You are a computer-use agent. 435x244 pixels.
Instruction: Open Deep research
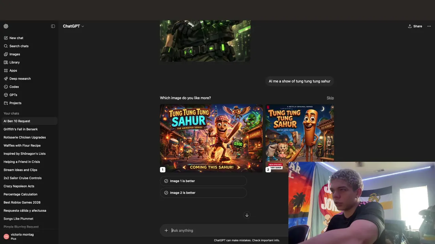pos(29,79)
